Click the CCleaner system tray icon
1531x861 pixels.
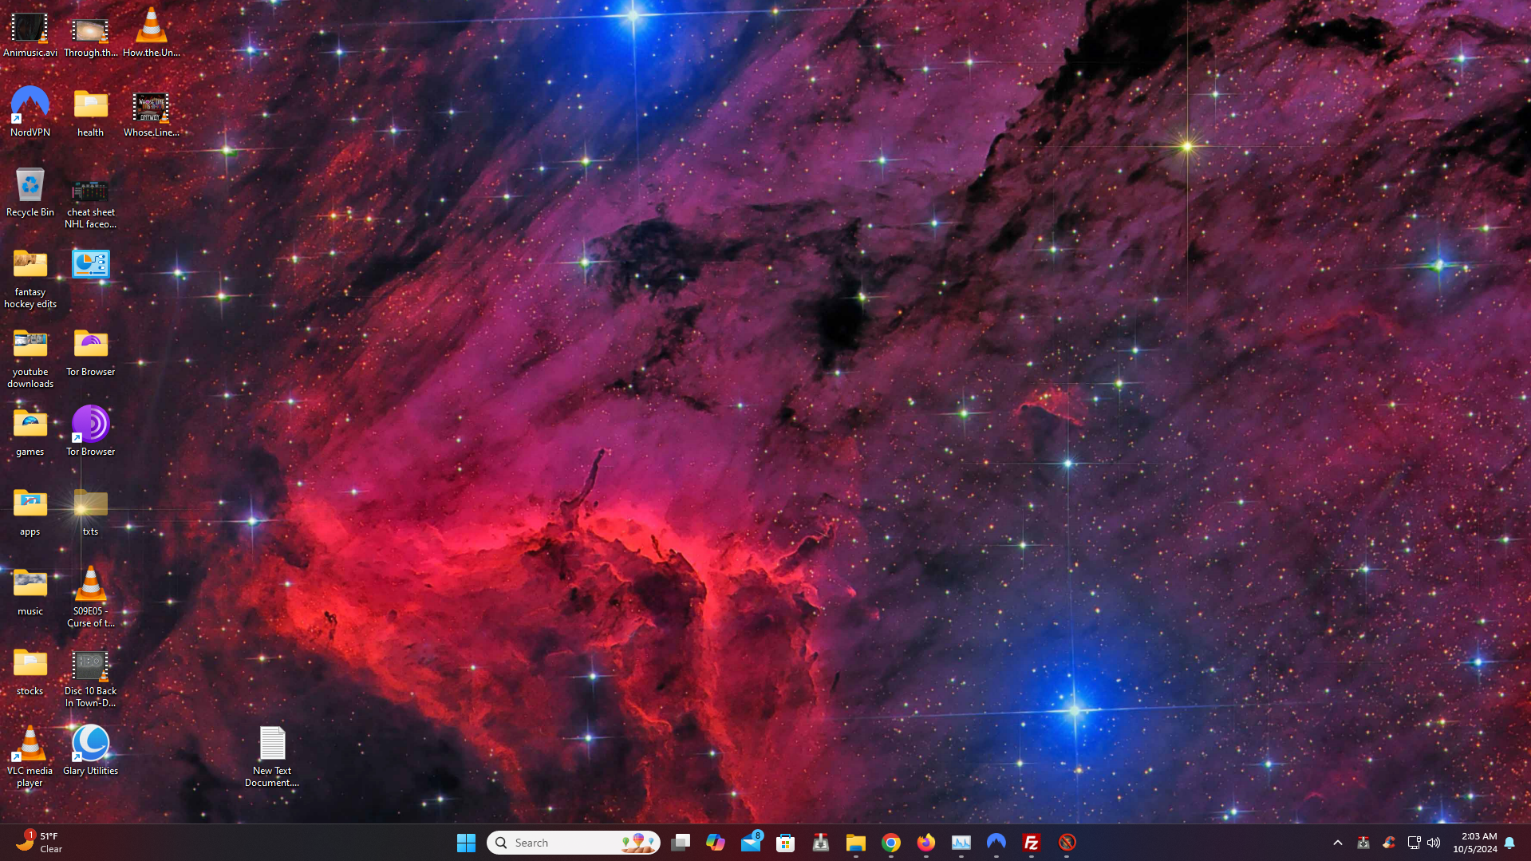(x=1389, y=843)
